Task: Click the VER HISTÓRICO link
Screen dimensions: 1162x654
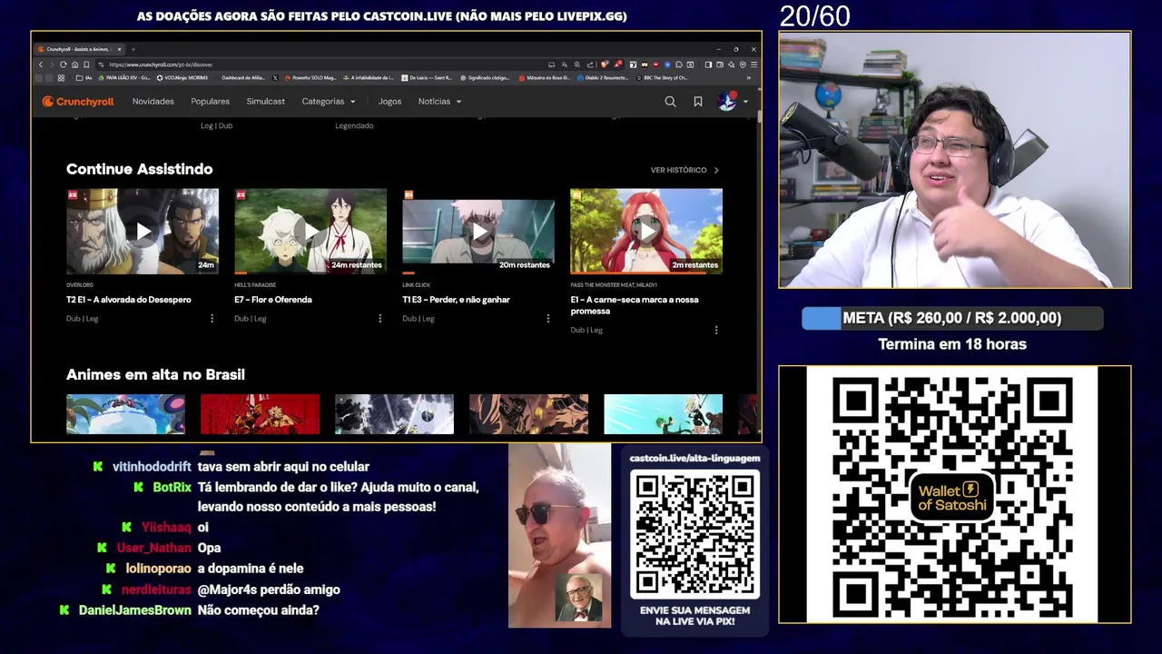Action: 684,170
